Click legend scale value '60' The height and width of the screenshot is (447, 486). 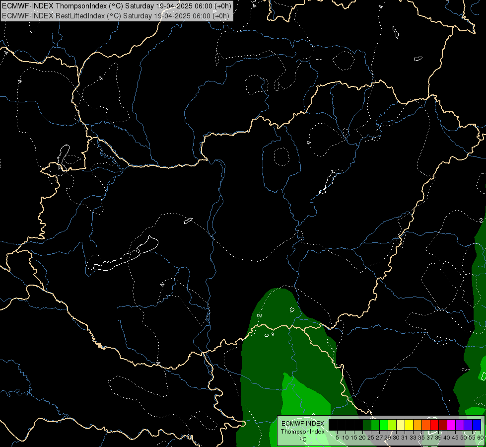(x=481, y=438)
